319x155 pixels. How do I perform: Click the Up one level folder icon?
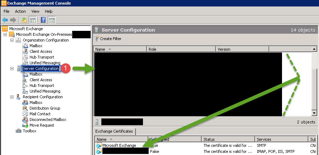pos(24,20)
